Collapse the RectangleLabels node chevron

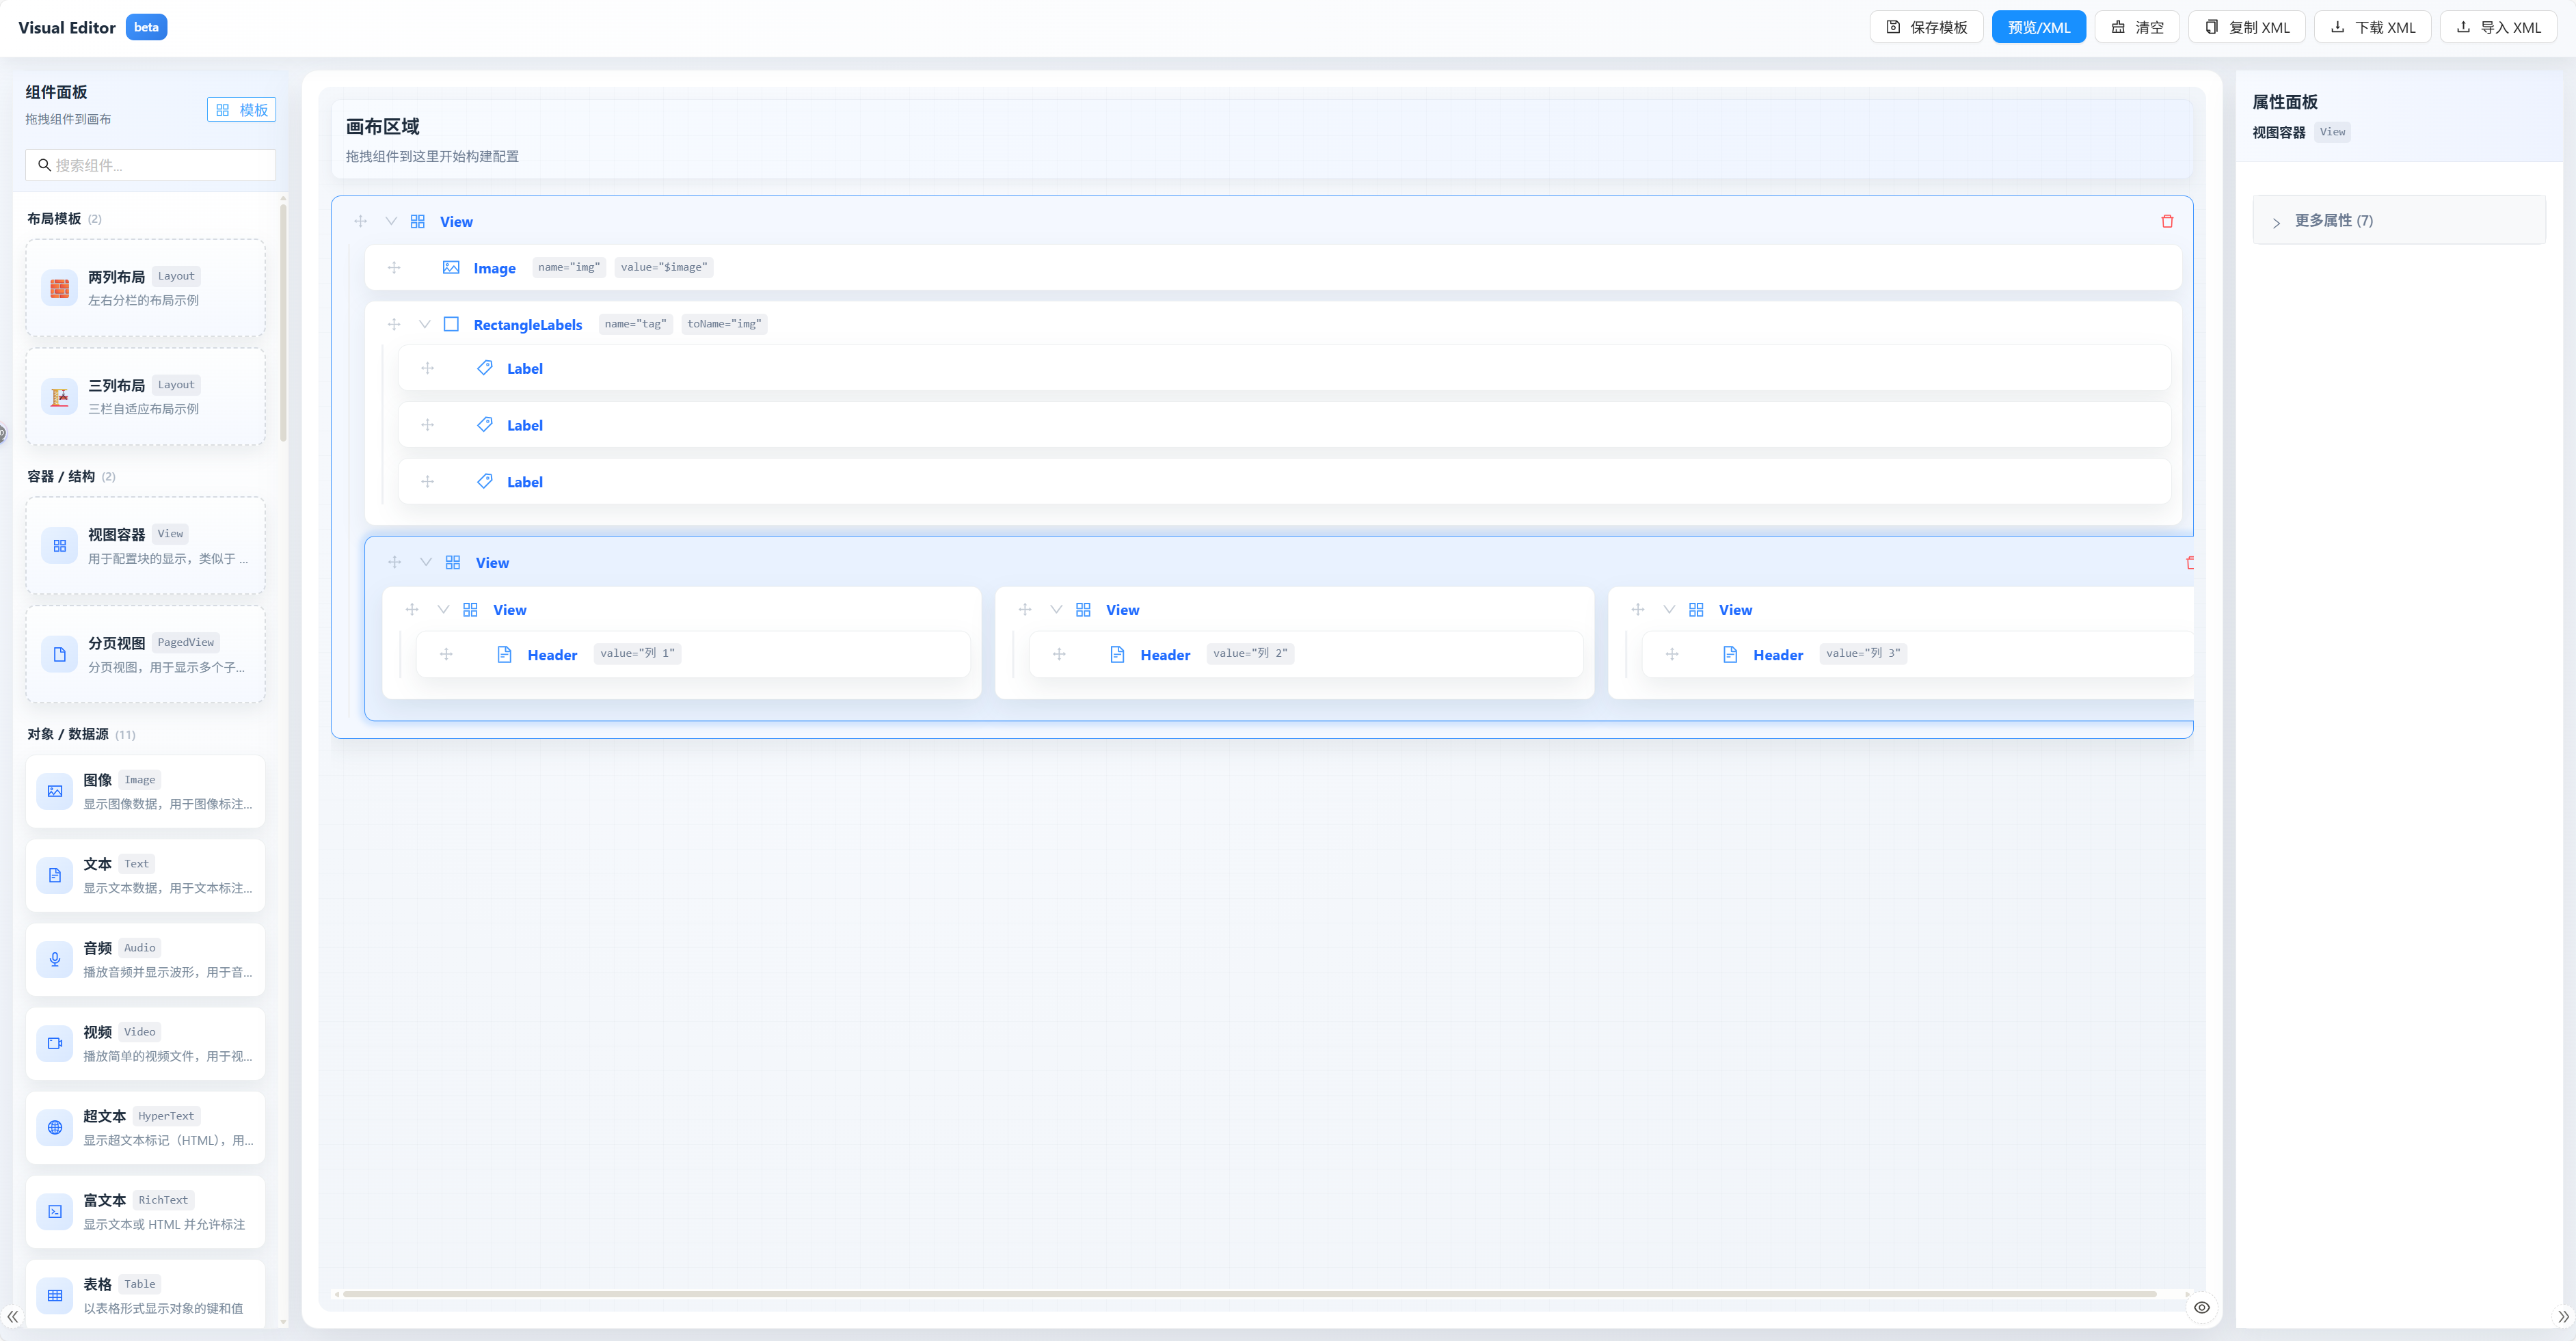424,323
